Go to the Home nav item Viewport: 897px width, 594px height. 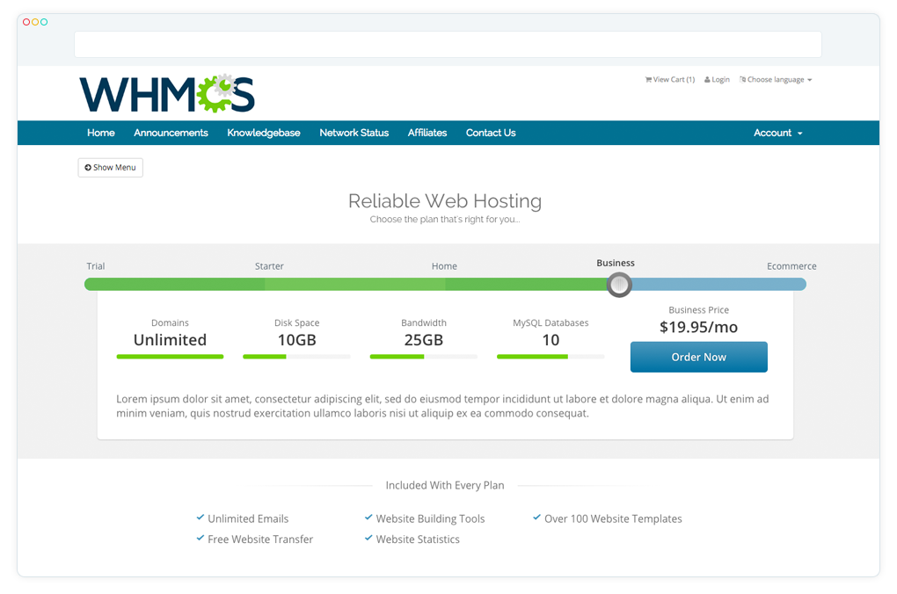[100, 133]
